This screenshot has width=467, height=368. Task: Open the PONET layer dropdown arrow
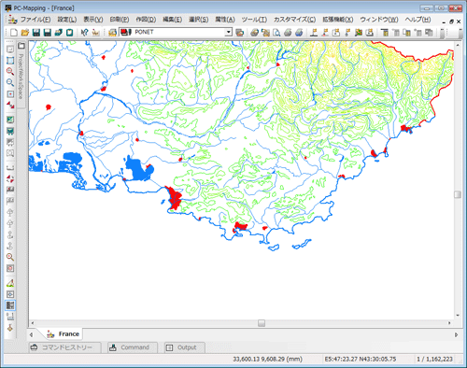229,32
